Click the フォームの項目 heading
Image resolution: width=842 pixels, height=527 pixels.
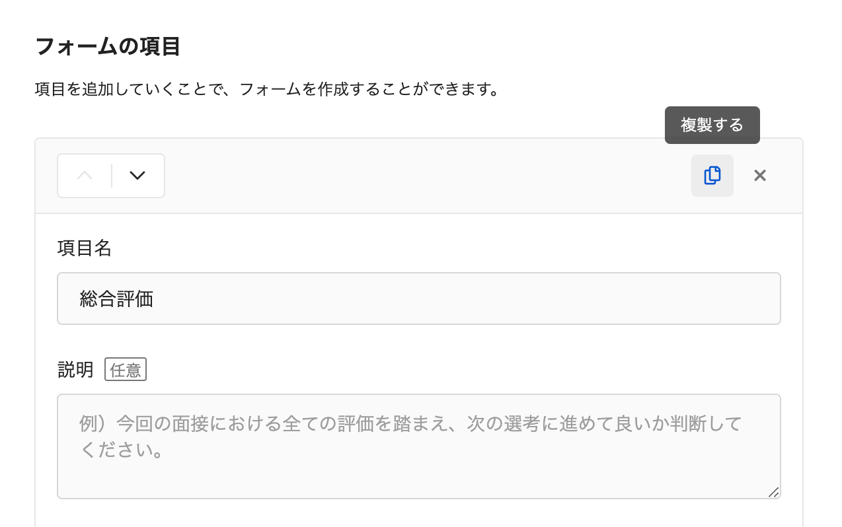(108, 47)
